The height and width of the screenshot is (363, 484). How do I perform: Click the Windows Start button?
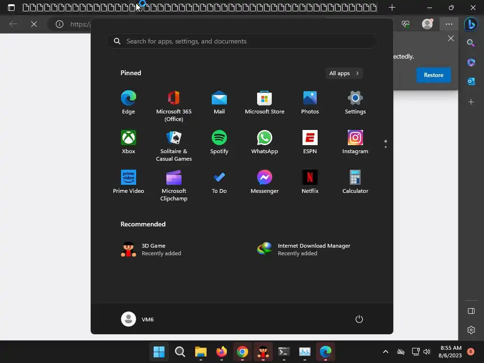(159, 352)
